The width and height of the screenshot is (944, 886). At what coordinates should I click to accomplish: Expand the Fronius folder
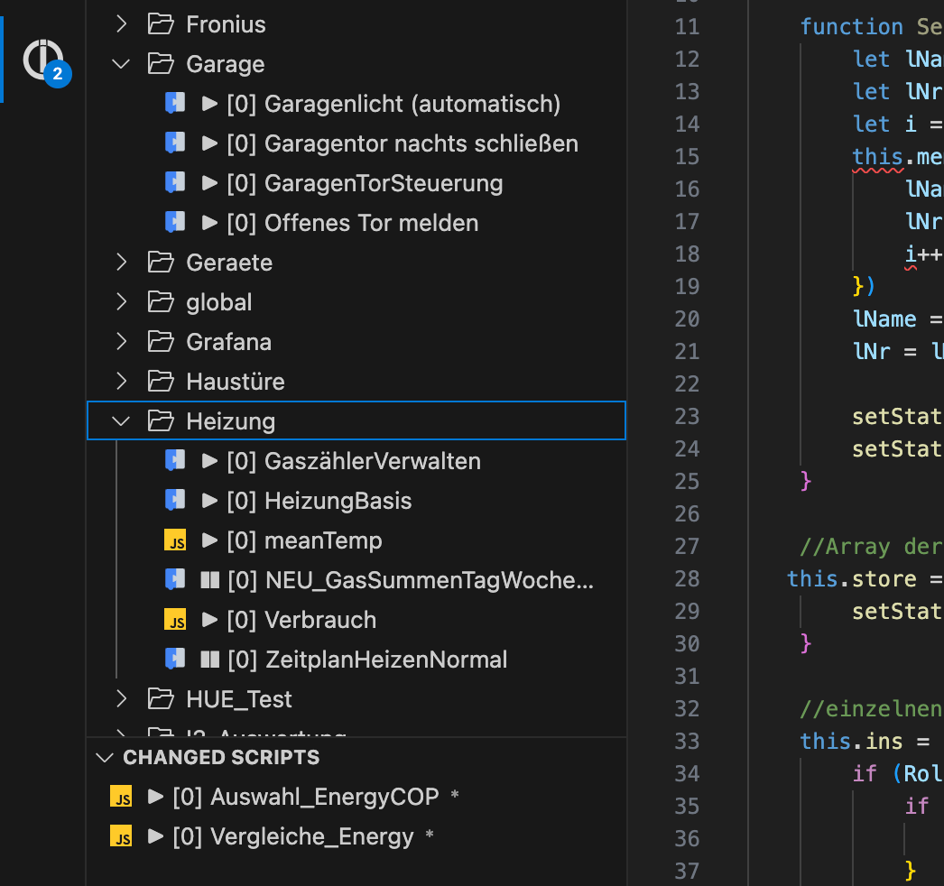click(x=122, y=24)
